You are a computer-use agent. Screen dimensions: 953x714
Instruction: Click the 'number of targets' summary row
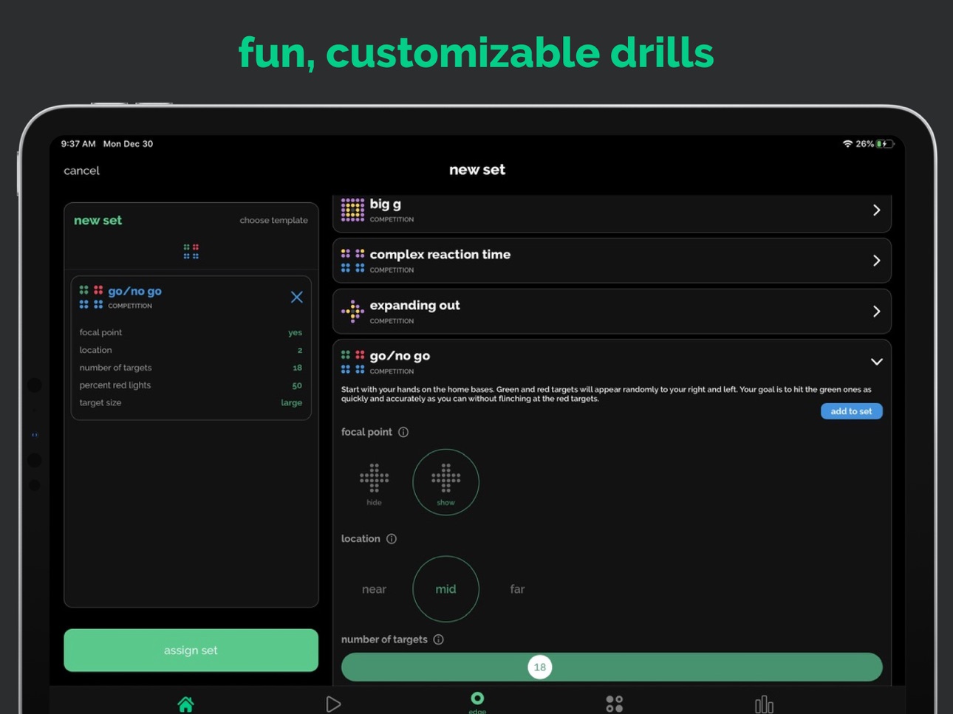pos(191,368)
